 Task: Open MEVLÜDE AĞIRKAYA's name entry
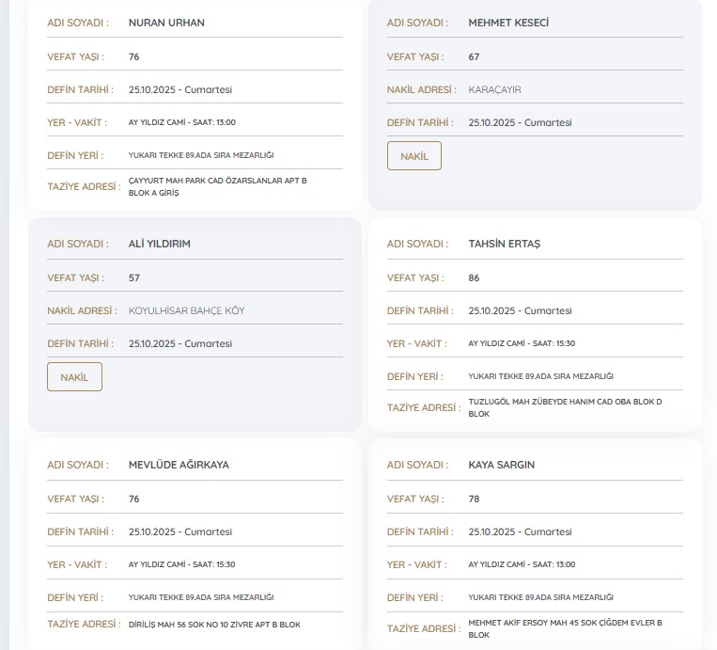pyautogui.click(x=179, y=465)
